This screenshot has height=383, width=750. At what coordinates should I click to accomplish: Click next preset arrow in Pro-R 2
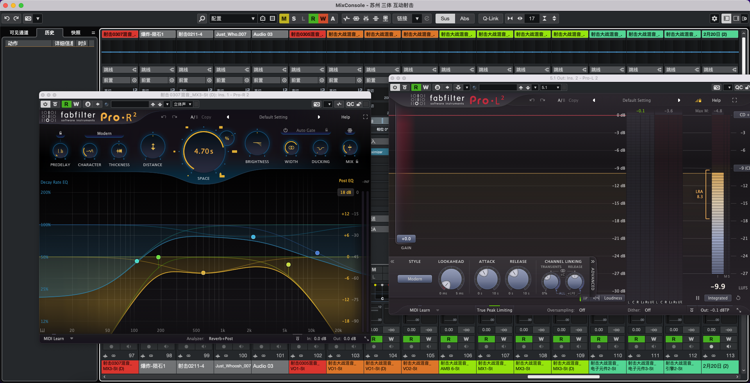319,117
